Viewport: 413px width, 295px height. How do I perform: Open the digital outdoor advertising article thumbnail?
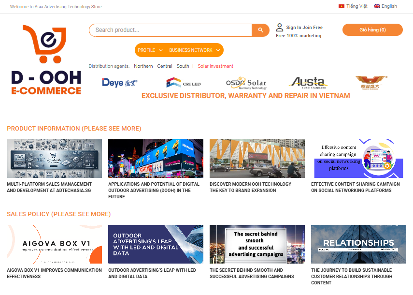pos(156,159)
